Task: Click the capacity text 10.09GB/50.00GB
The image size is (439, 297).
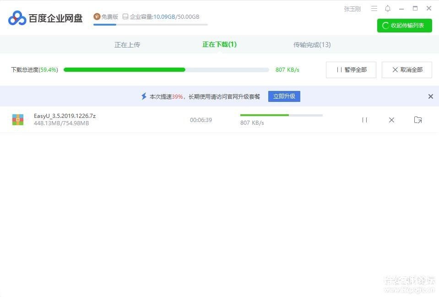Action: point(176,17)
